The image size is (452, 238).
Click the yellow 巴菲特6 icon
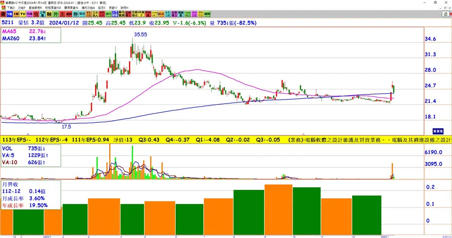pos(135,14)
